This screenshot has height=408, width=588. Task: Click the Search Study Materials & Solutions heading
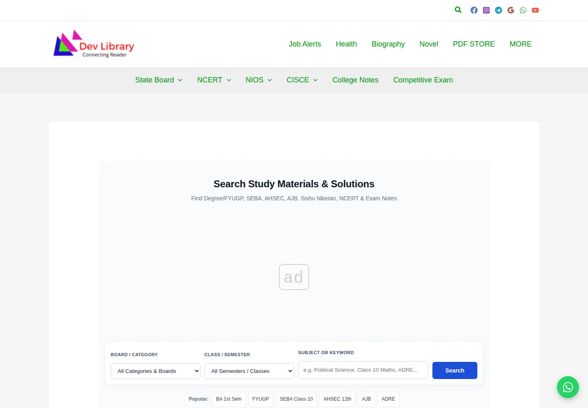[x=294, y=184]
